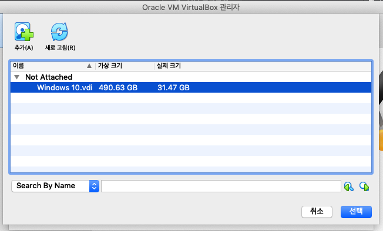The height and width of the screenshot is (231, 383).
Task: Open the Search By Name dropdown
Action: (55, 186)
